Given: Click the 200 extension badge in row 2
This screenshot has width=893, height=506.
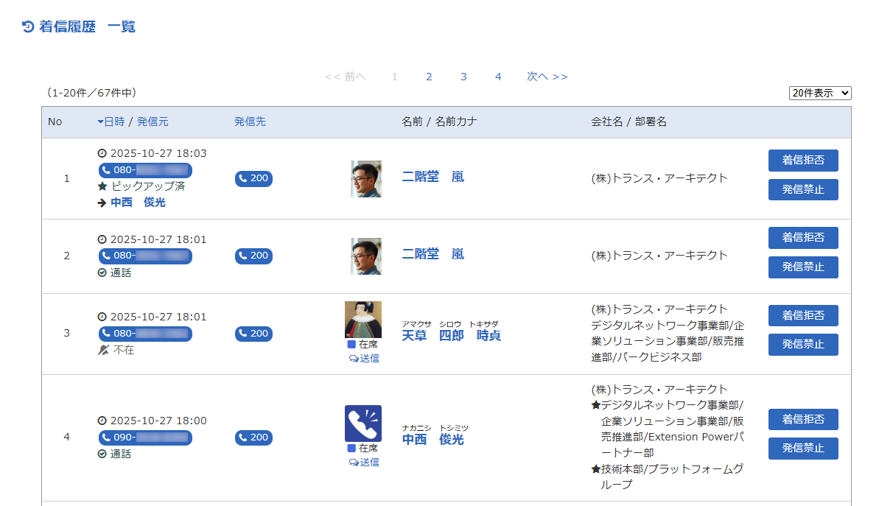Looking at the screenshot, I should tap(253, 256).
